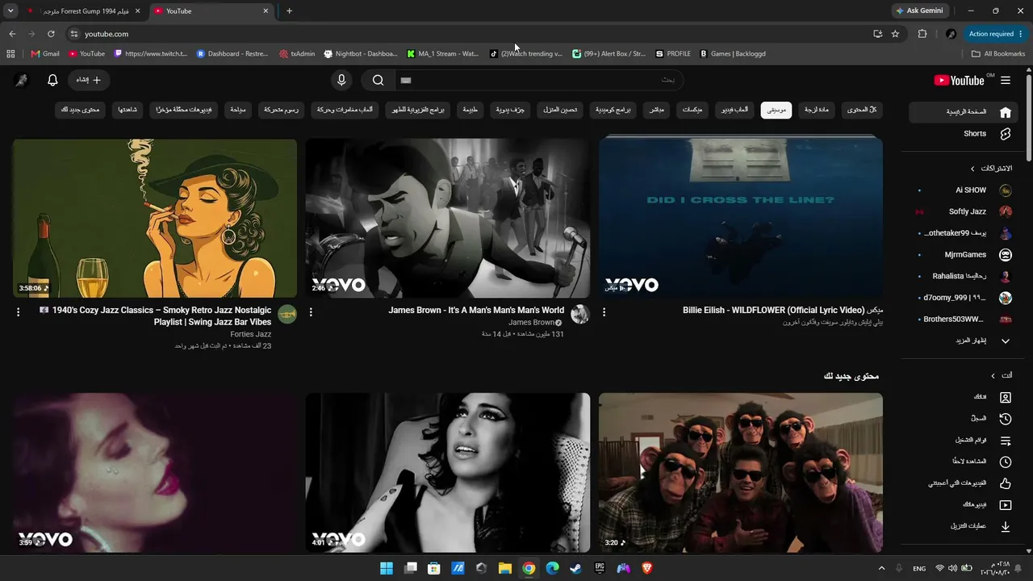Viewport: 1033px width, 581px height.
Task: Open the Windows Start menu
Action: pos(387,568)
